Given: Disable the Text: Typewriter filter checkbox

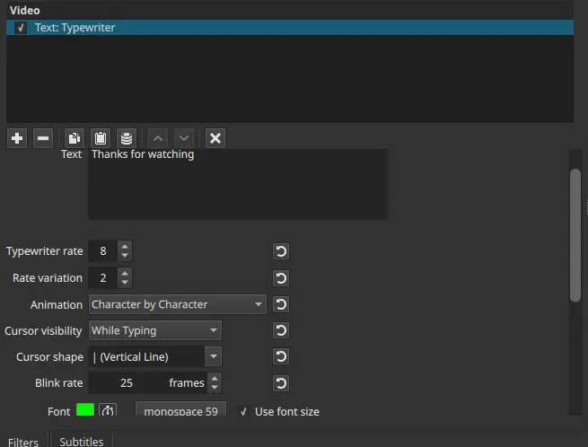Looking at the screenshot, I should (22, 28).
